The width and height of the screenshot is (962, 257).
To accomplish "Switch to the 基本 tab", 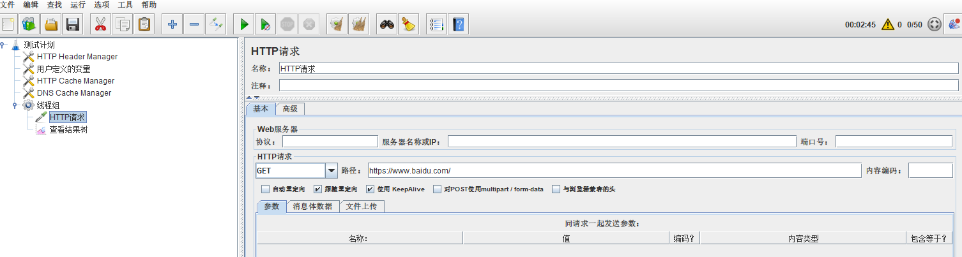I will click(261, 109).
